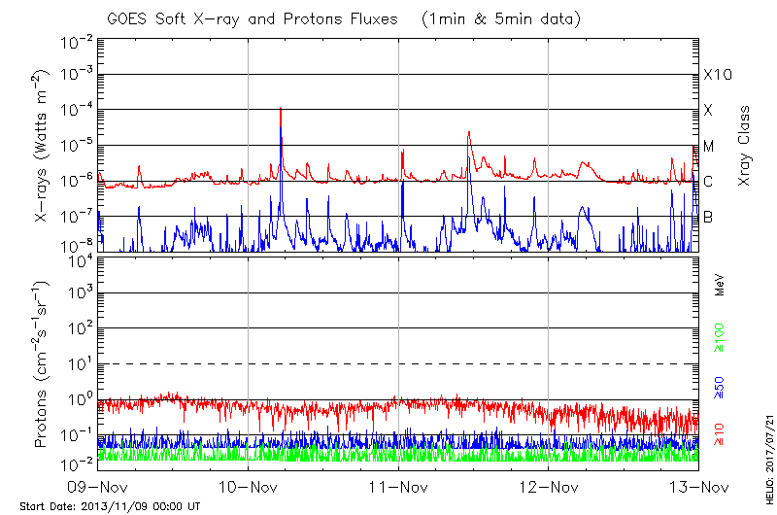The height and width of the screenshot is (515, 777).
Task: Select the M class label on right axis
Action: [x=709, y=146]
